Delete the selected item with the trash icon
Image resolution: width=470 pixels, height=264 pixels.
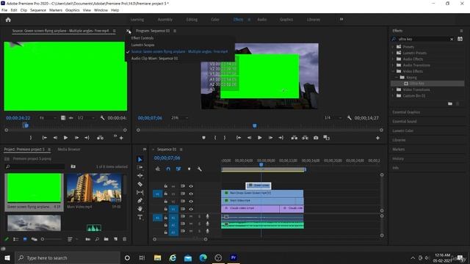click(x=125, y=239)
